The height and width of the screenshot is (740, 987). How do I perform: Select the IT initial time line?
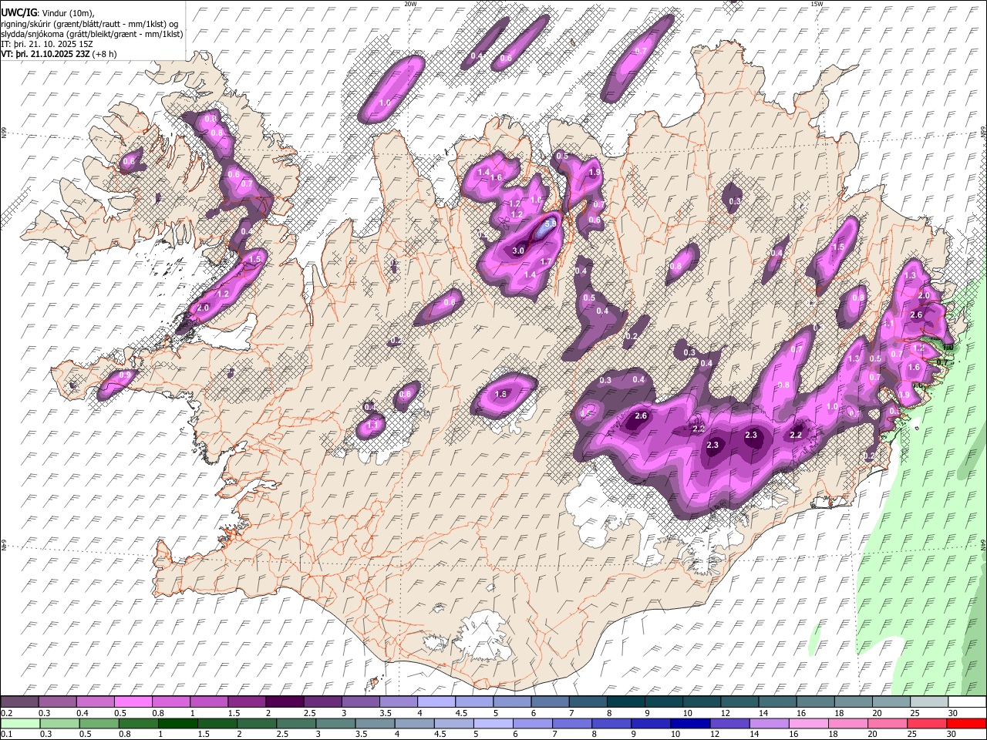click(x=45, y=44)
